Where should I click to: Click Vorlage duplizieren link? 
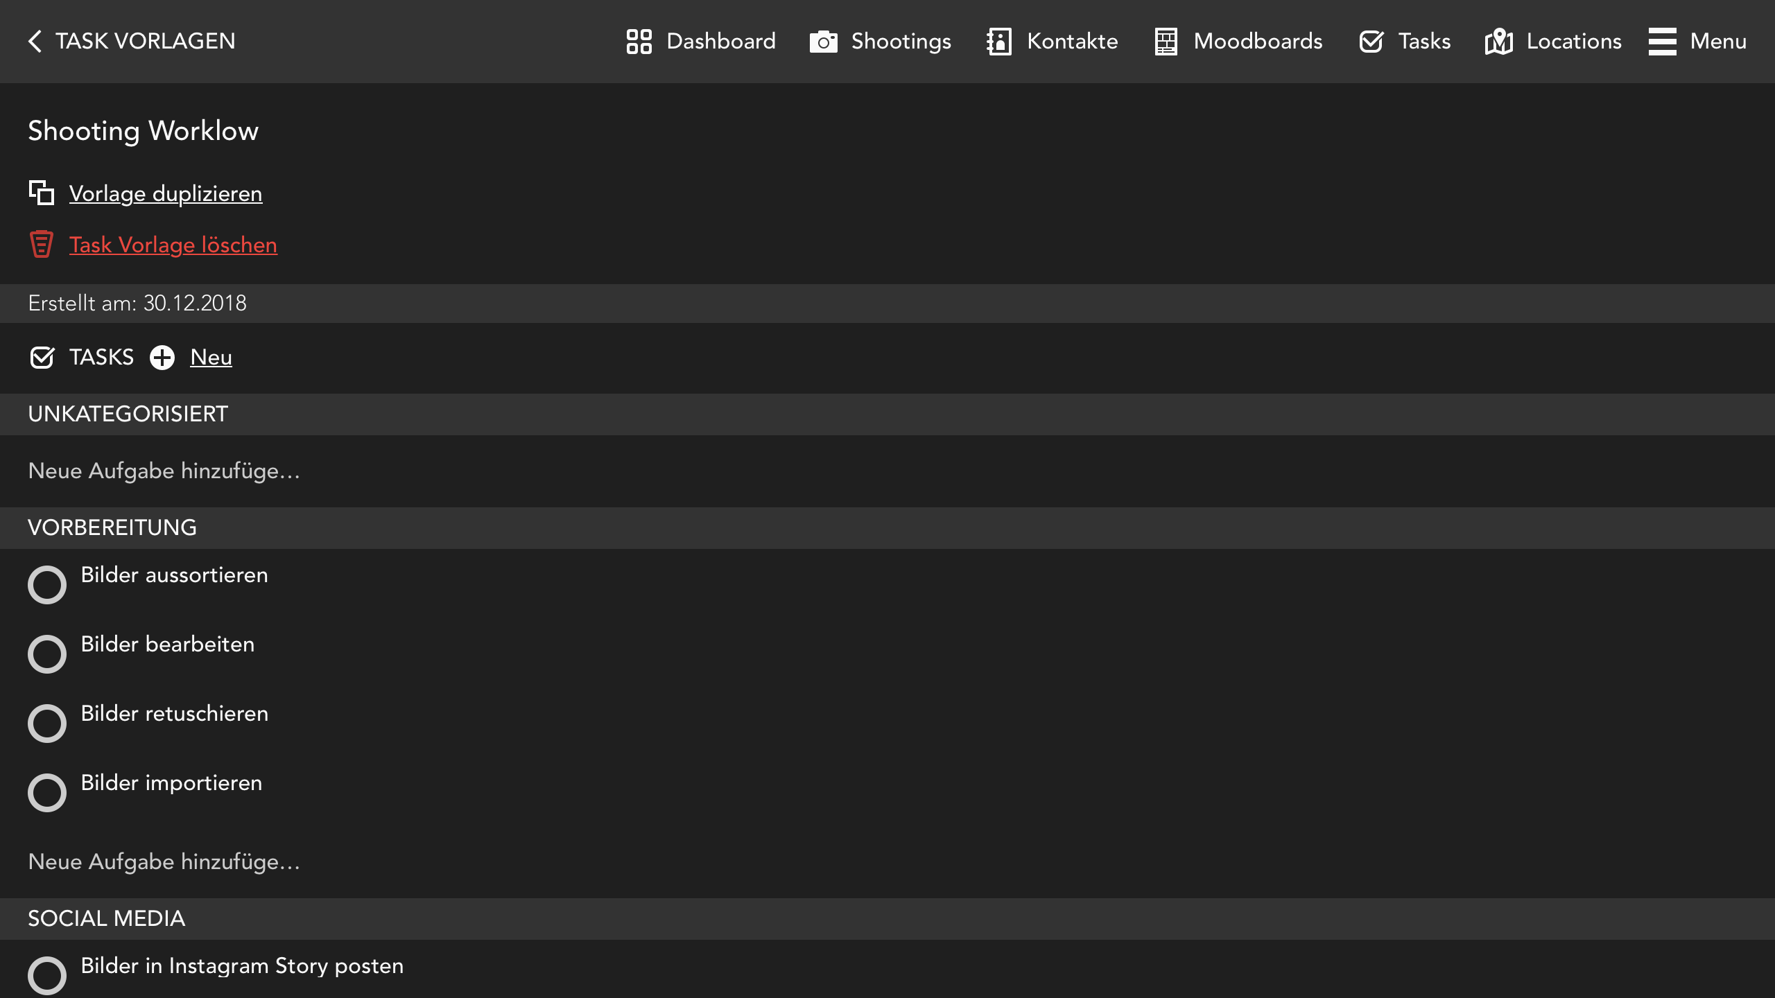click(164, 194)
